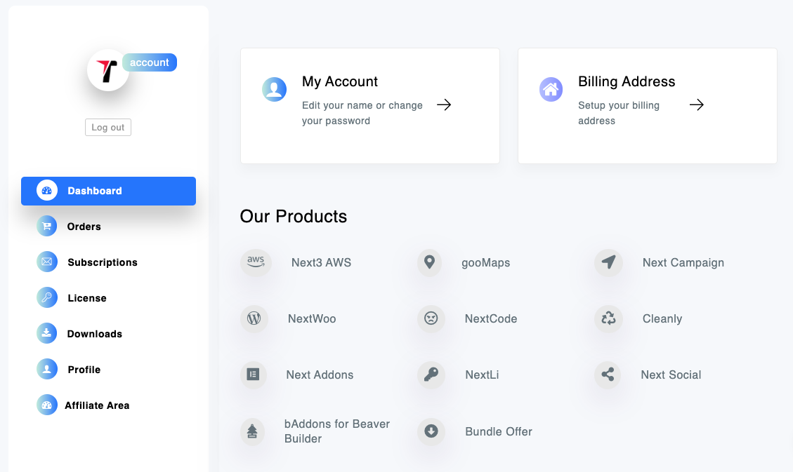Open the Cleanly product link
Image resolution: width=793 pixels, height=472 pixels.
click(662, 319)
